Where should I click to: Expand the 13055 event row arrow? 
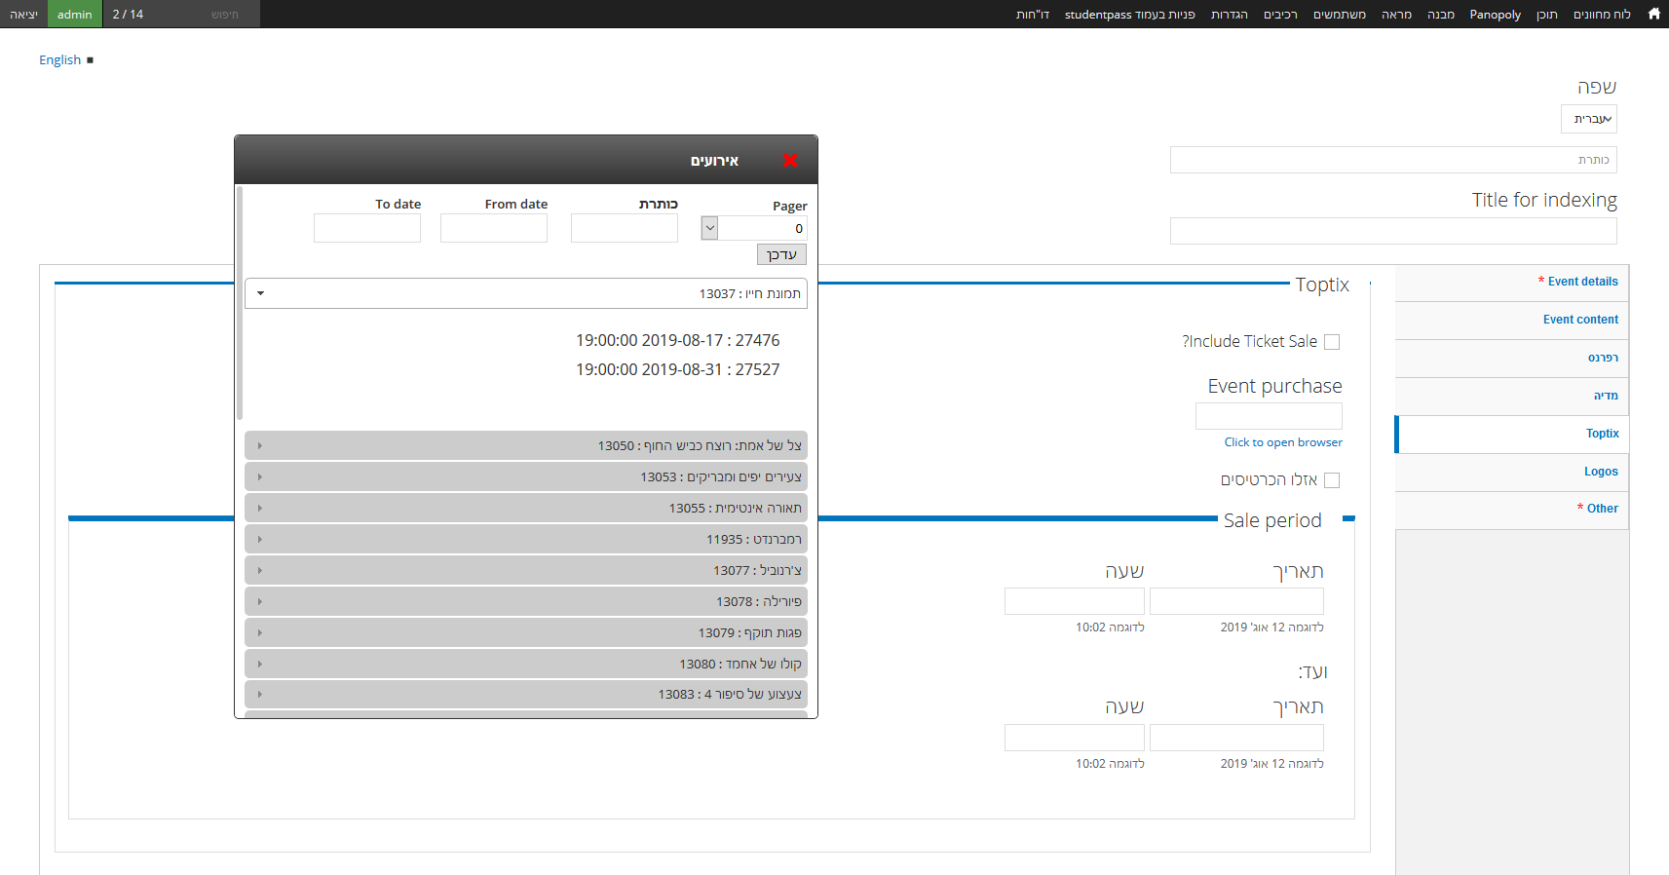(x=260, y=509)
